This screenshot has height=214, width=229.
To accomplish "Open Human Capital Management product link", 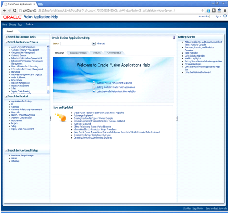I will click(23, 115).
